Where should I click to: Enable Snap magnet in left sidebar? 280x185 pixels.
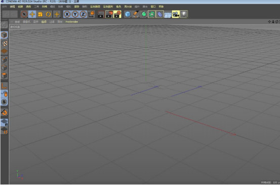4,113
